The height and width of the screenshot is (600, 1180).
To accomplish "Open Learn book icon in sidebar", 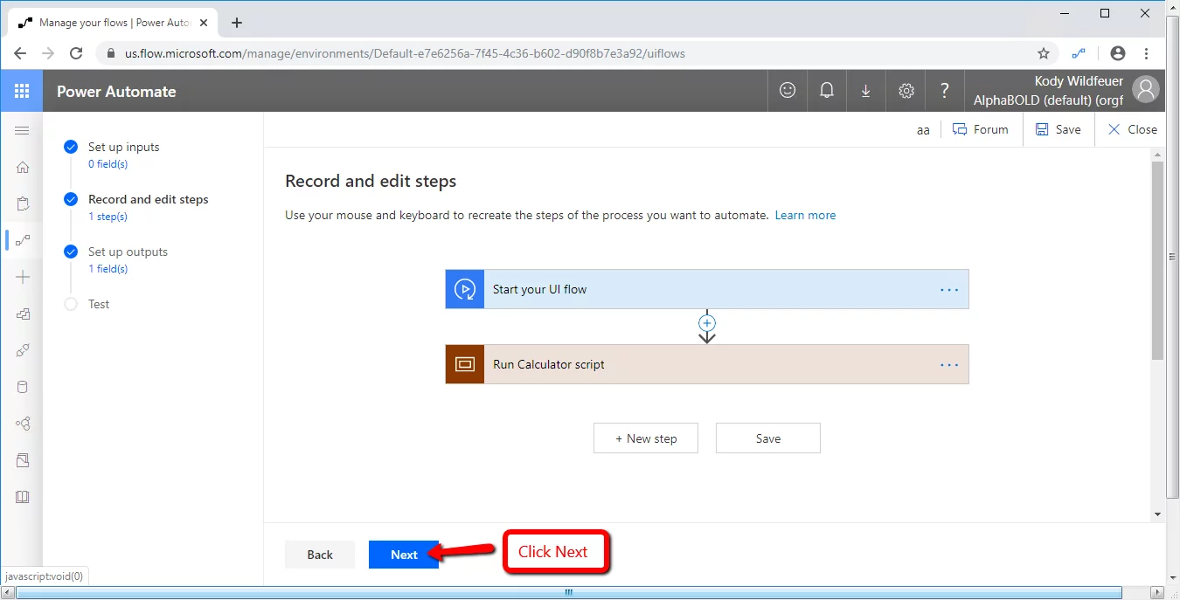I will 23,497.
